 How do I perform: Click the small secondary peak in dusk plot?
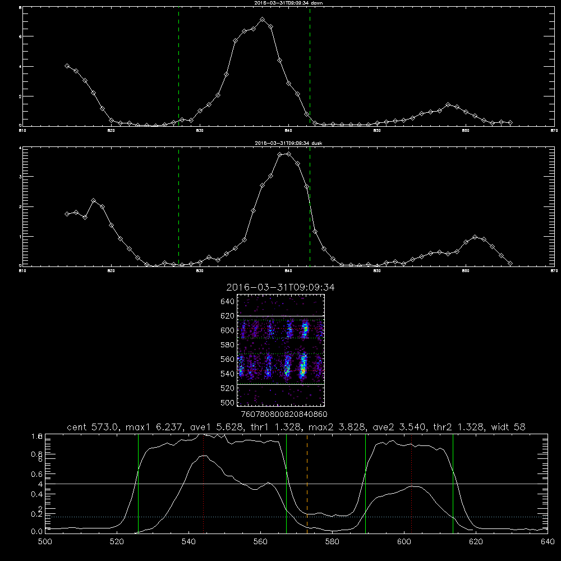[475, 237]
